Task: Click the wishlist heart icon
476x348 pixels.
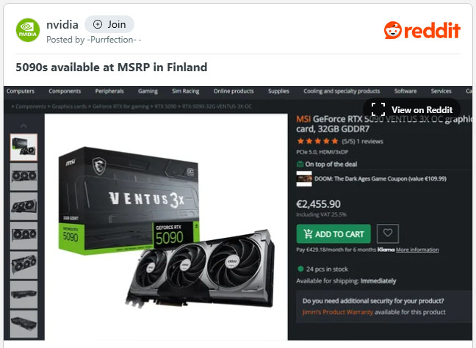Action: (x=387, y=233)
